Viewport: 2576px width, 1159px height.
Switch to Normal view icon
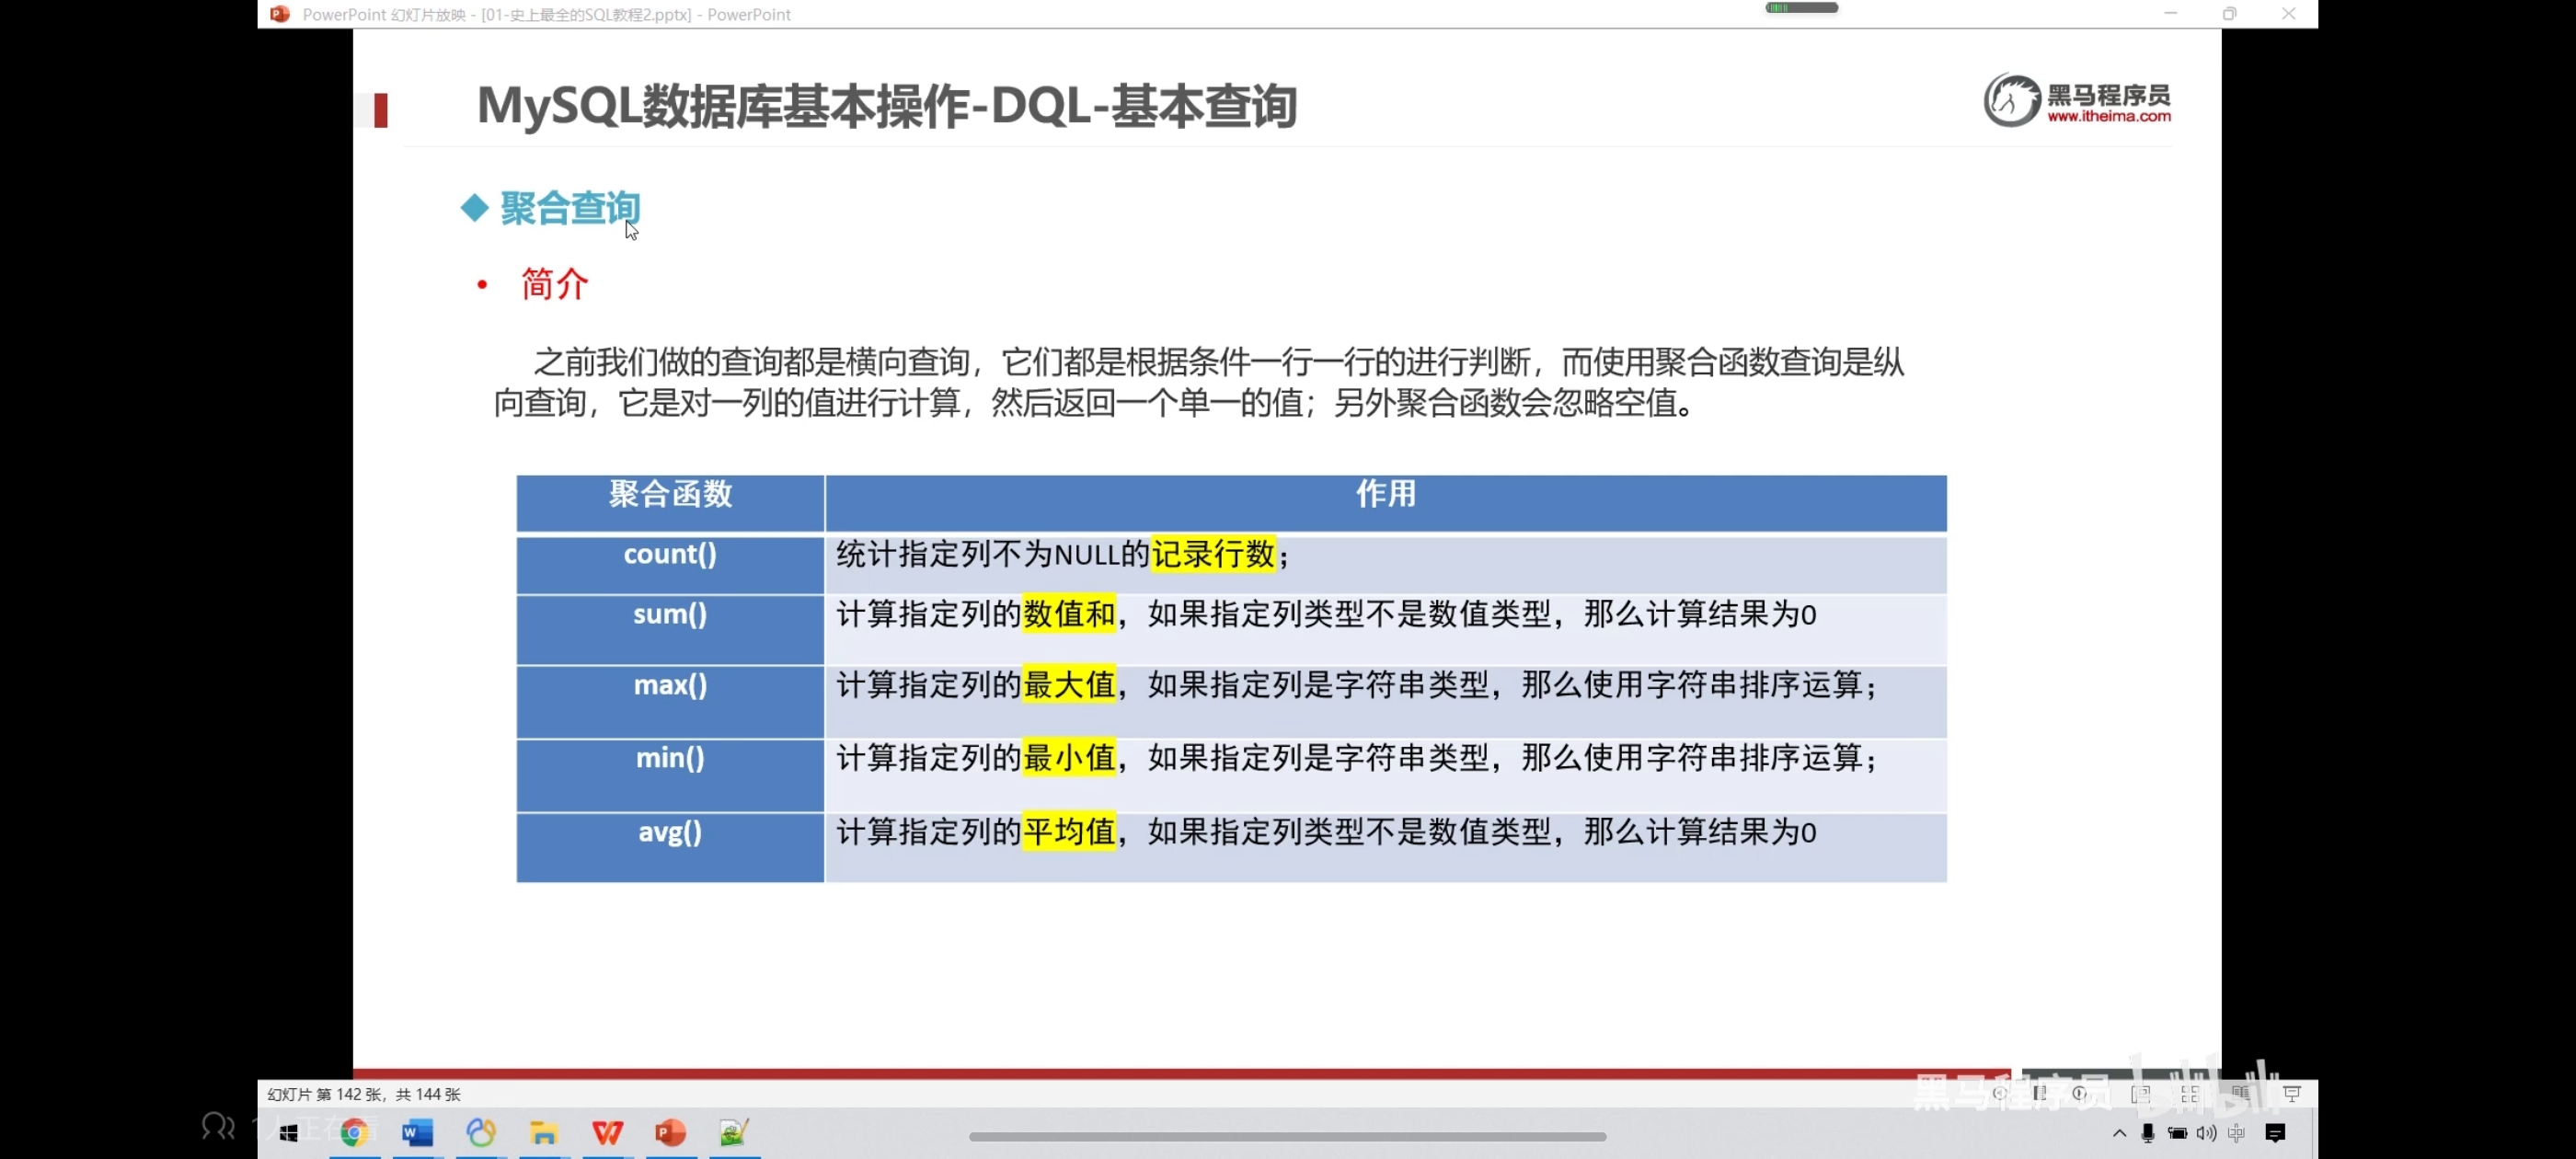tap(2140, 1094)
